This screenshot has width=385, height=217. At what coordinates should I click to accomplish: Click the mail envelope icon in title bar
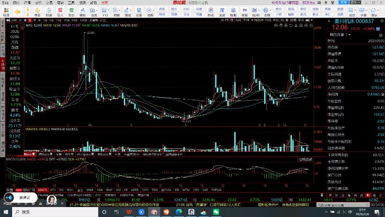coord(319,3)
